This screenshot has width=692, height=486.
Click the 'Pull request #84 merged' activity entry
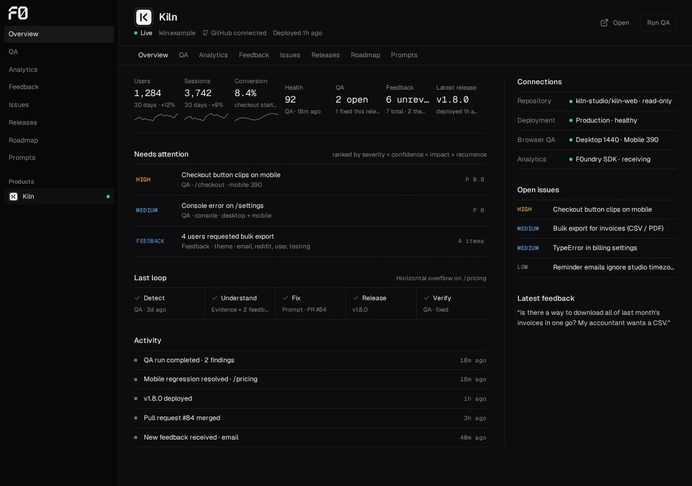click(x=310, y=418)
